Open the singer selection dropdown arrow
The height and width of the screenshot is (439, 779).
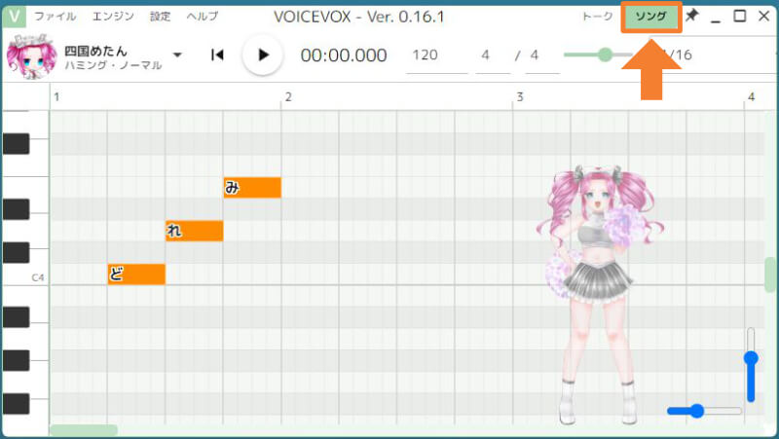tap(177, 55)
